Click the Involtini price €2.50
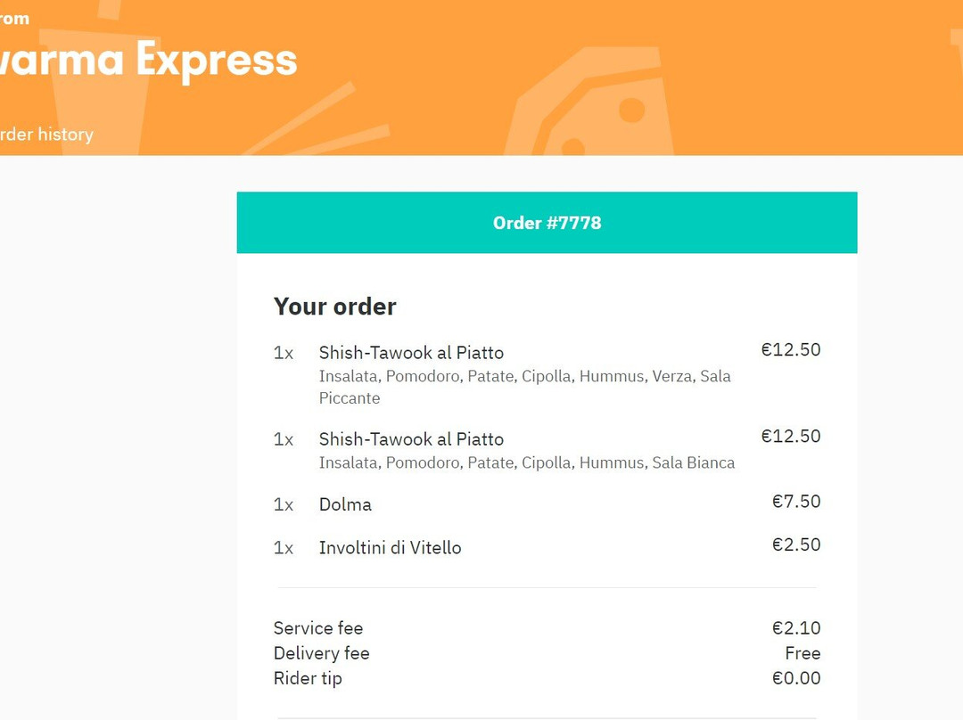This screenshot has height=720, width=963. [x=796, y=544]
